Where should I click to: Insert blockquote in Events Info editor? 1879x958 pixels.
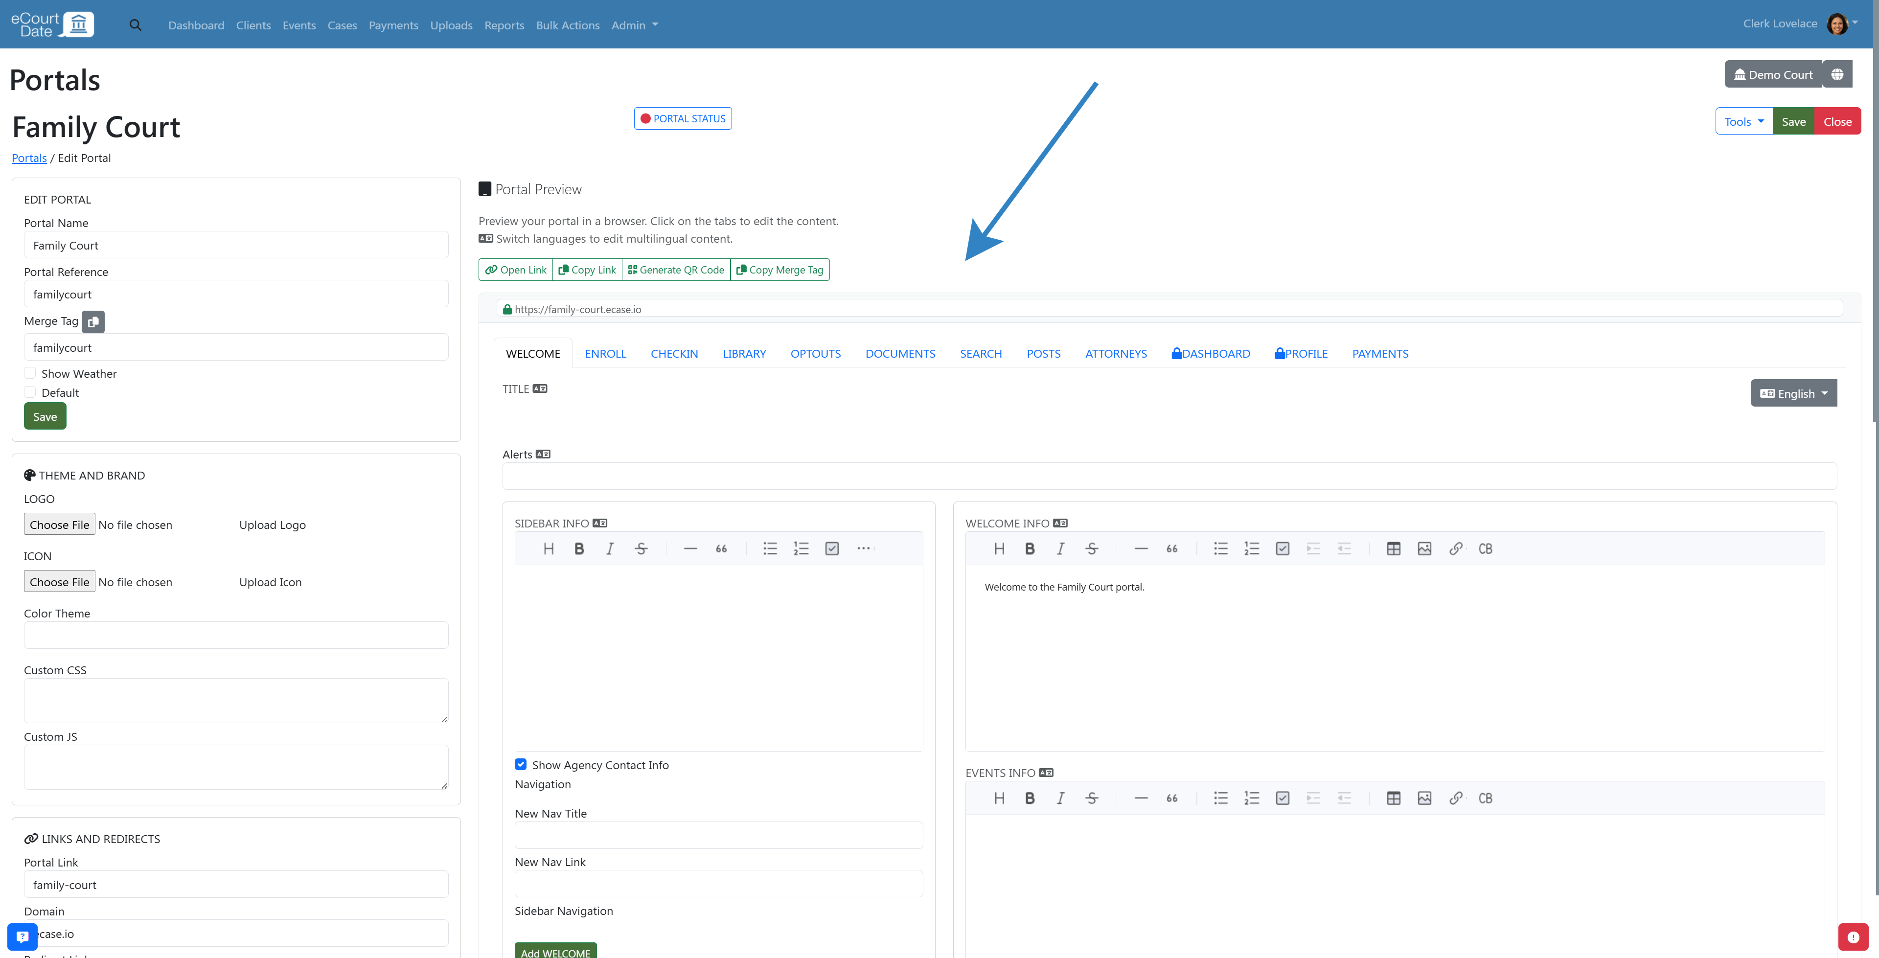[x=1172, y=798]
